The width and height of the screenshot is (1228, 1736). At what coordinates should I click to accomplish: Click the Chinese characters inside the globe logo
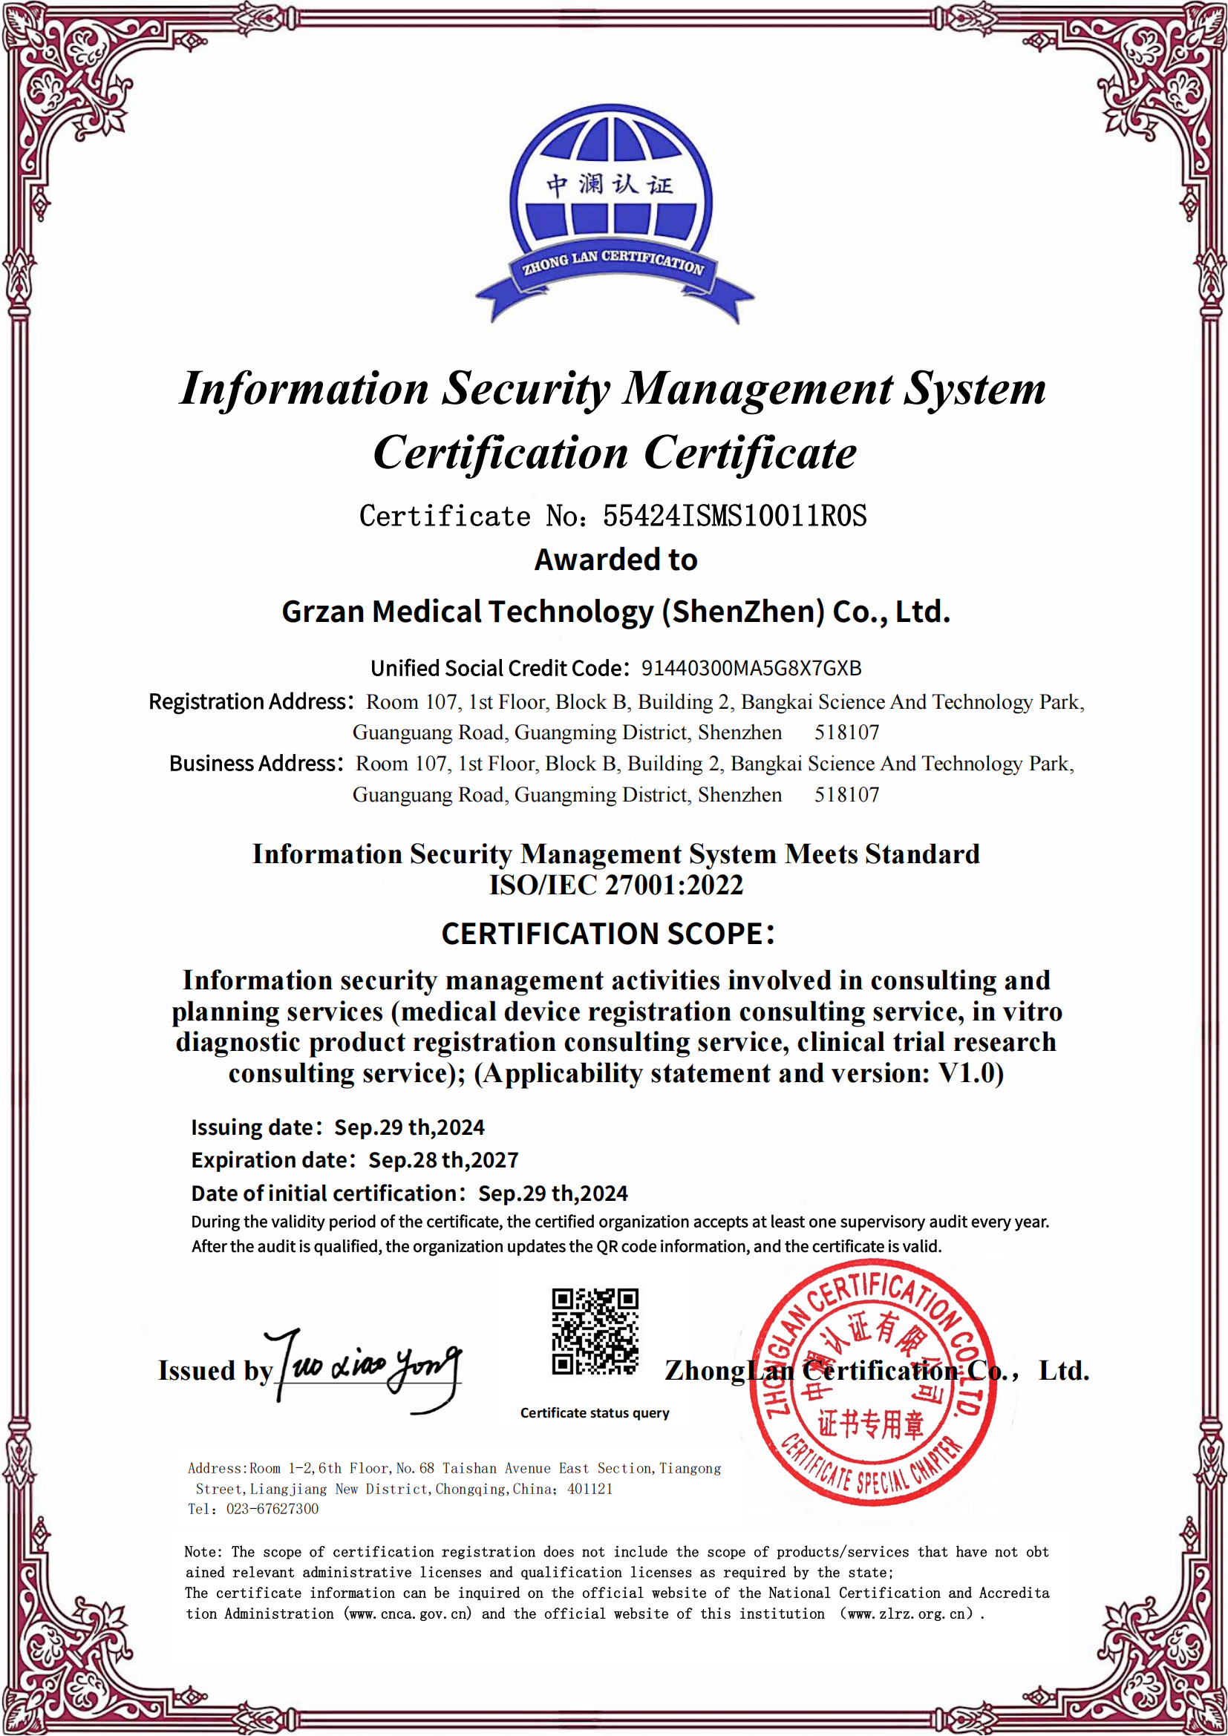point(610,185)
